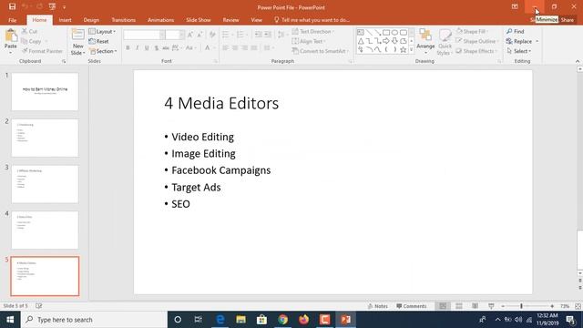
Task: Save the presentation from the quick access toolbar
Action: (12, 6)
